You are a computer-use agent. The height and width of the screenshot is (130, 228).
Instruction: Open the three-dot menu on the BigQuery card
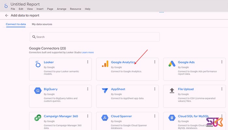(88, 89)
